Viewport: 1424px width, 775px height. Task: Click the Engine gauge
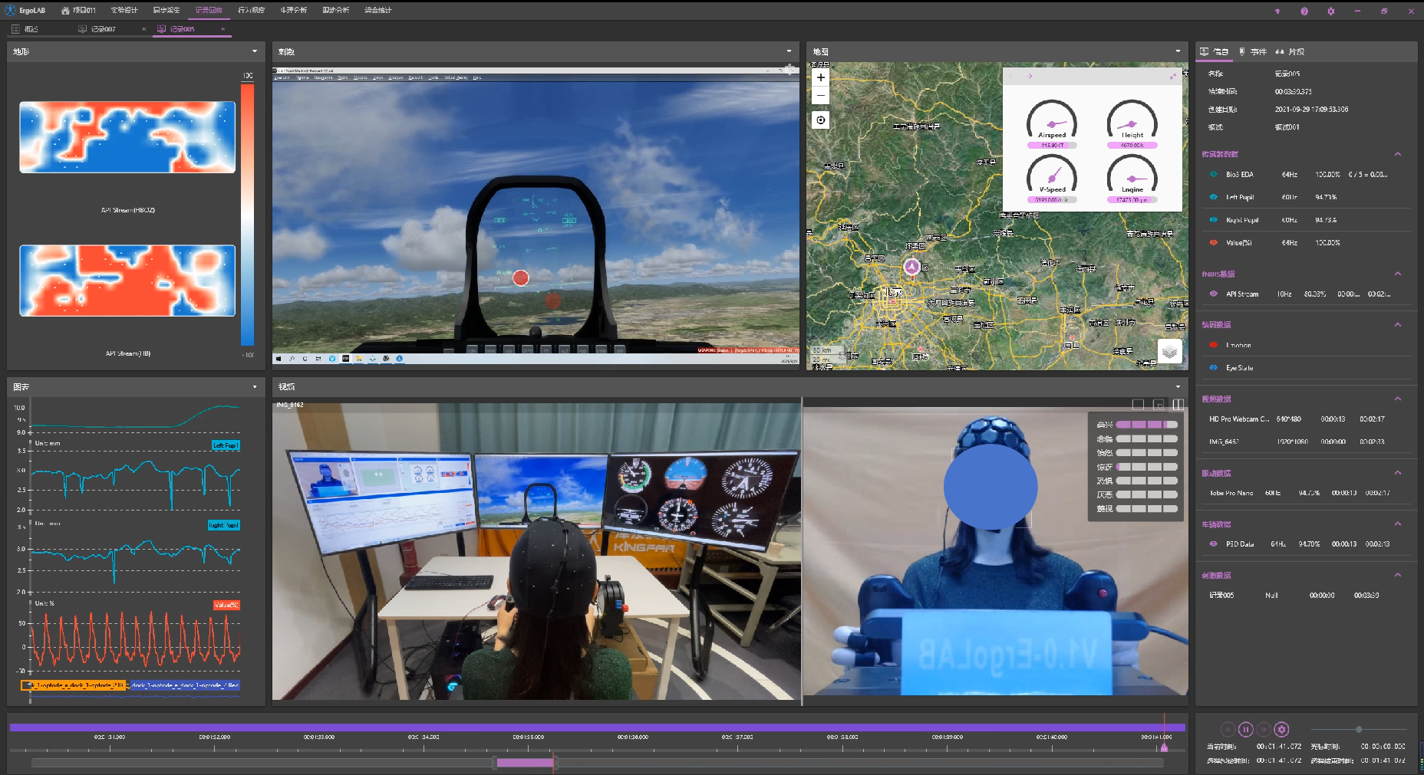pos(1132,179)
